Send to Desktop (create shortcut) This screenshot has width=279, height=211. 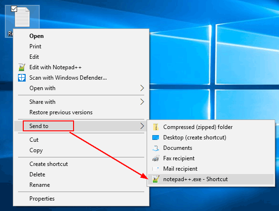tap(211, 138)
